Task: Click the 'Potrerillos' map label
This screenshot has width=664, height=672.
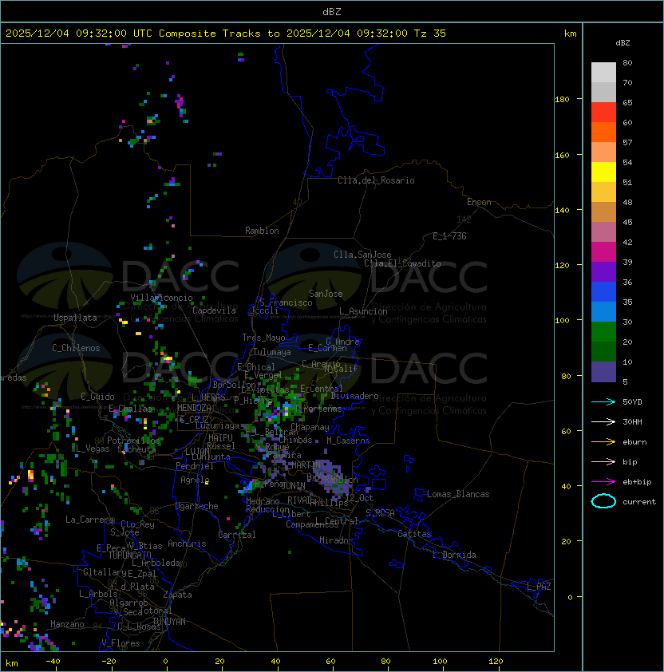Action: coord(133,441)
